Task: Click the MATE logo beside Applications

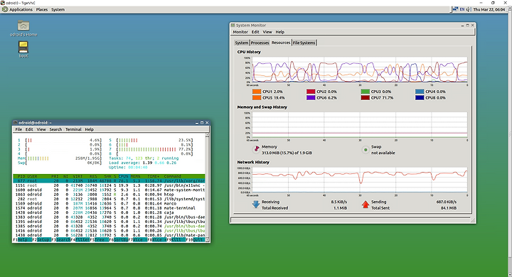Action: coord(4,9)
